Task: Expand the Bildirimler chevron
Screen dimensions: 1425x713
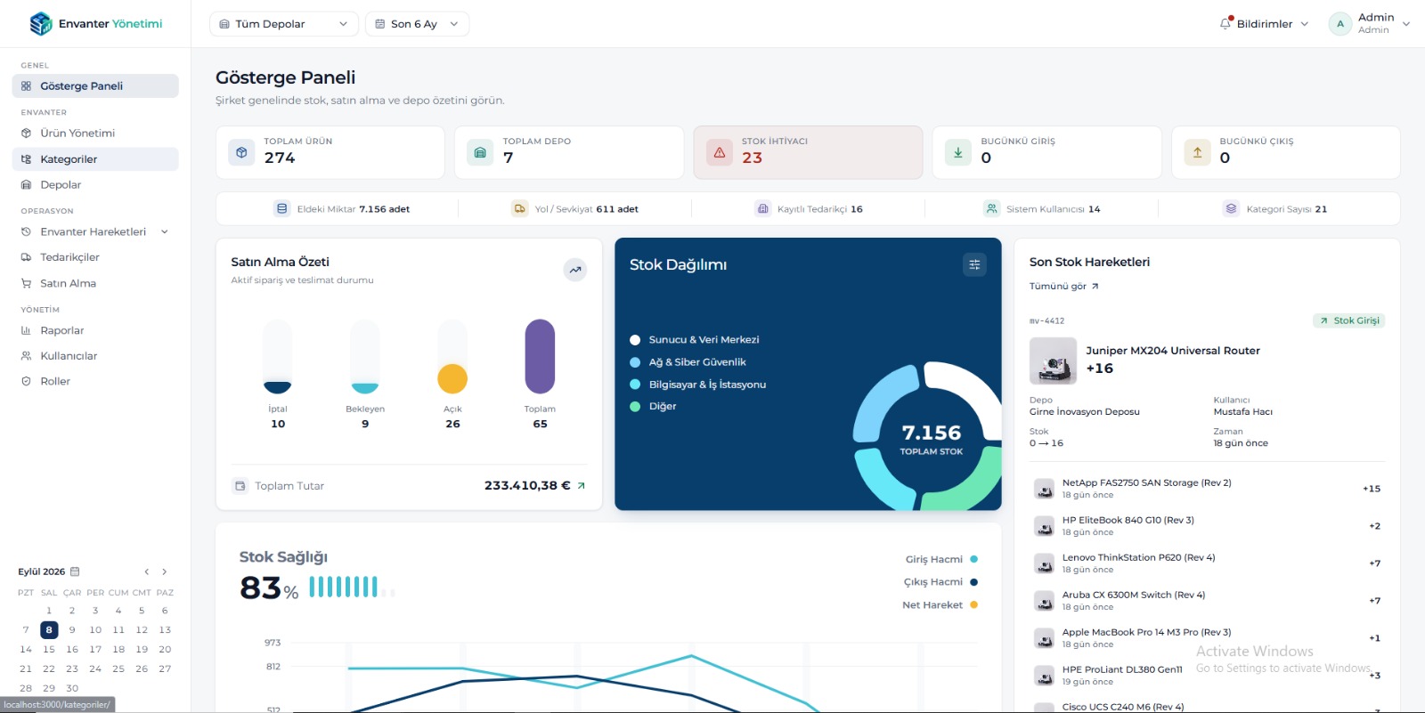Action: click(x=1305, y=24)
